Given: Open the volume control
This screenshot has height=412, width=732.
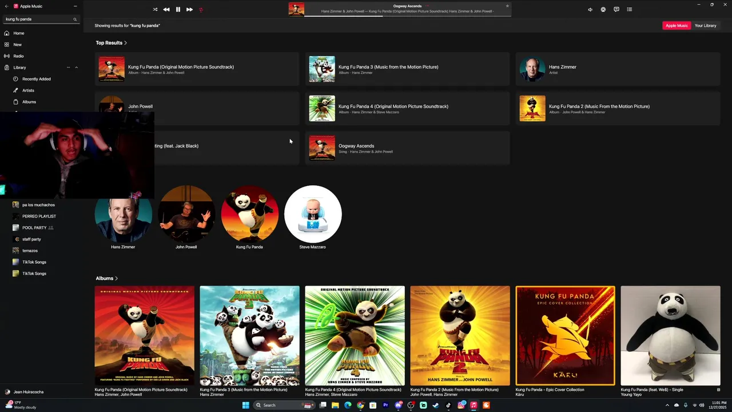Looking at the screenshot, I should click(590, 9).
